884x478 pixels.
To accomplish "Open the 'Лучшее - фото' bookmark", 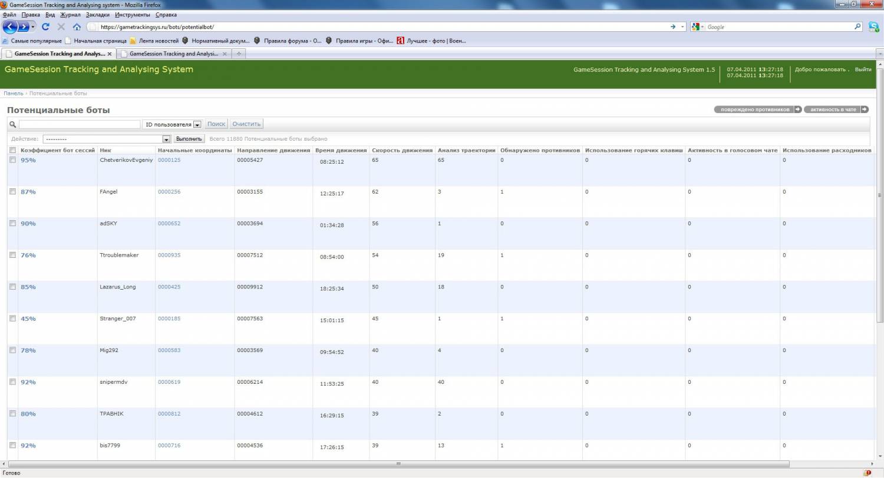I will (x=431, y=41).
